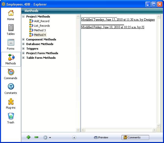Select the Add_Record method icon
This screenshot has width=164, height=143.
coord(31,21)
